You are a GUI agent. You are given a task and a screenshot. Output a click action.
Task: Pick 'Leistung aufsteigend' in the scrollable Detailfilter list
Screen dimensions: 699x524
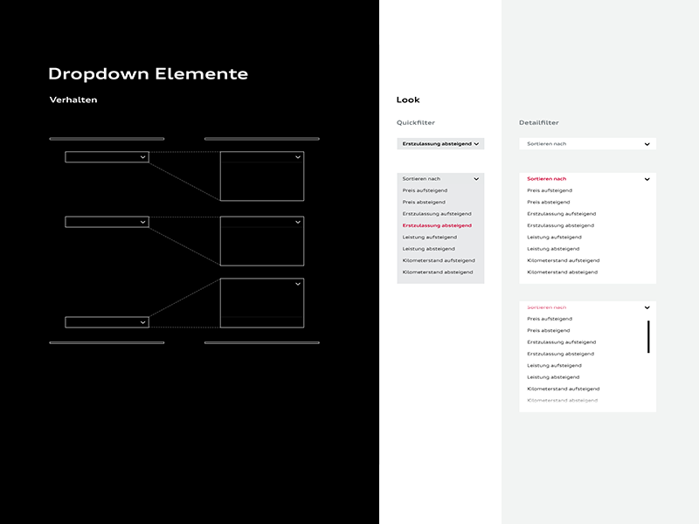555,365
